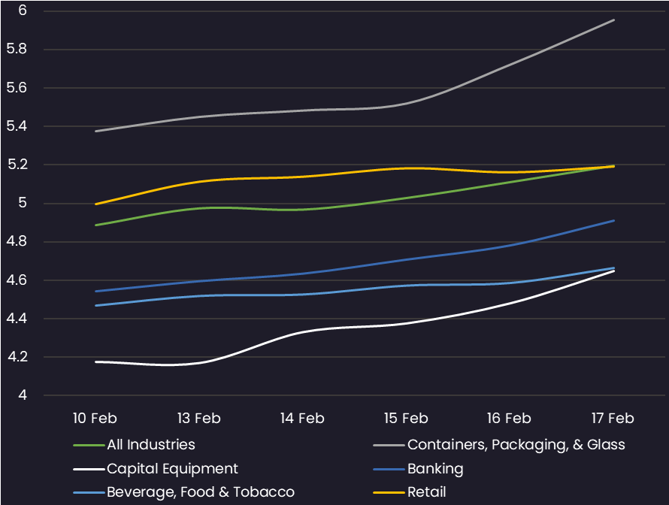Click the 16 Feb axis label

click(x=509, y=419)
